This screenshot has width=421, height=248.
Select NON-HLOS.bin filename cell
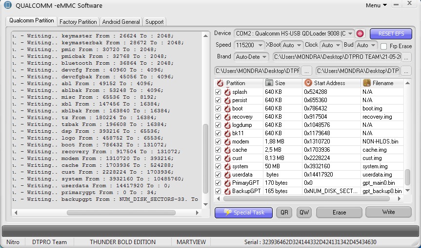click(382, 142)
